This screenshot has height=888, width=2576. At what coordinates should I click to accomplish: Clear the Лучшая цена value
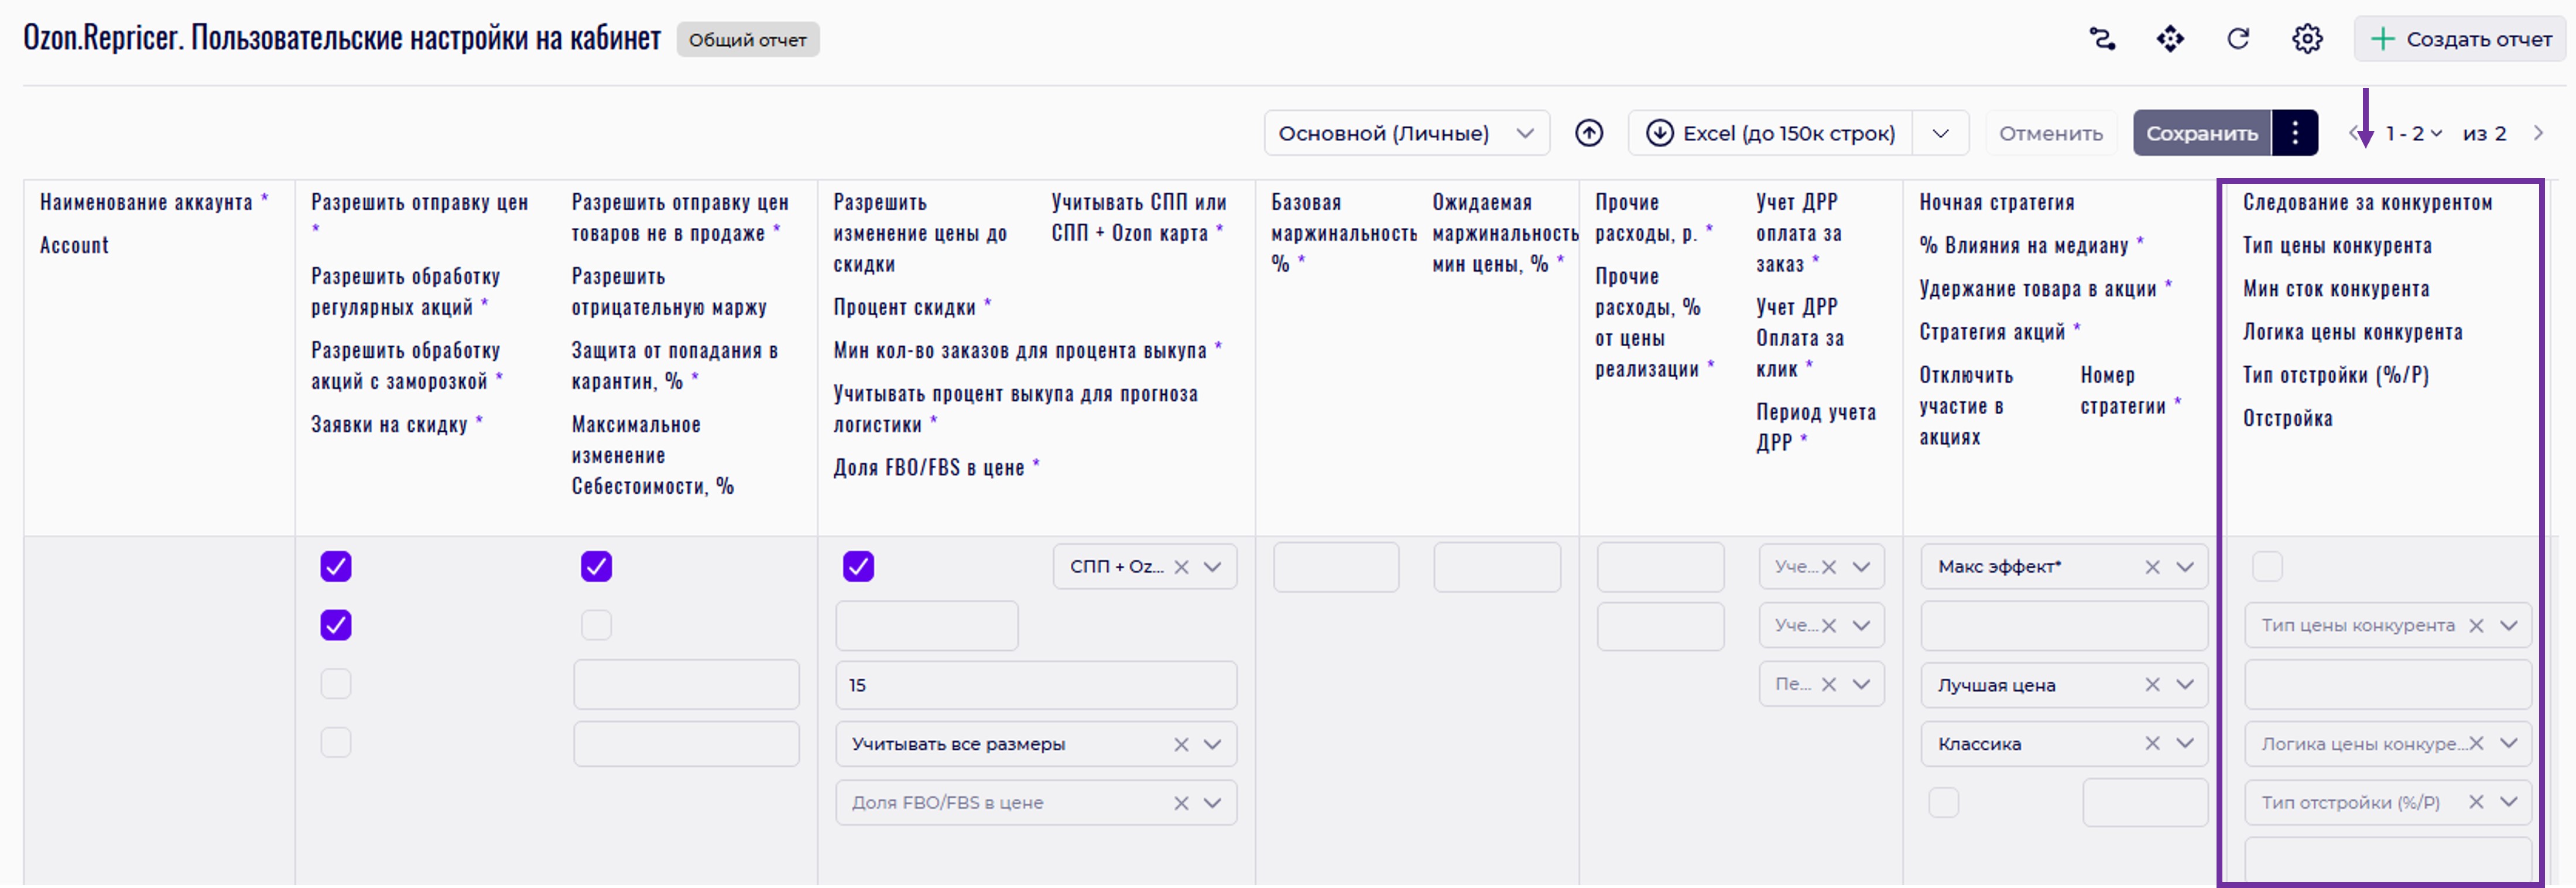pos(2152,685)
